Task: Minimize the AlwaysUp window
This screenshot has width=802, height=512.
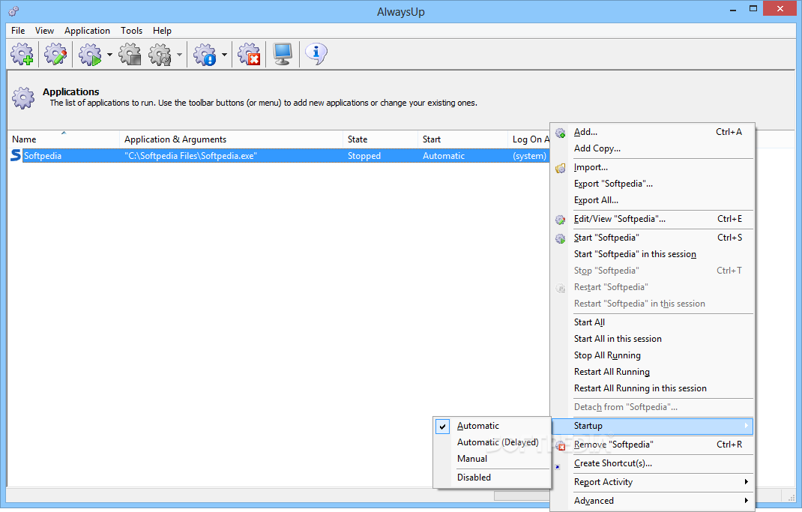Action: pyautogui.click(x=733, y=9)
